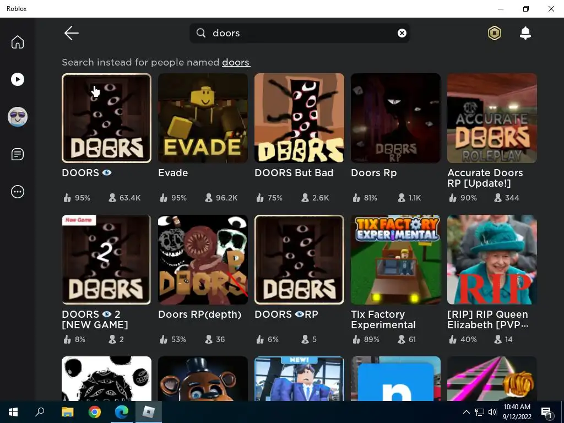Open RIP Queen Elizabeth game thumbnail
This screenshot has width=564, height=423.
(492, 260)
